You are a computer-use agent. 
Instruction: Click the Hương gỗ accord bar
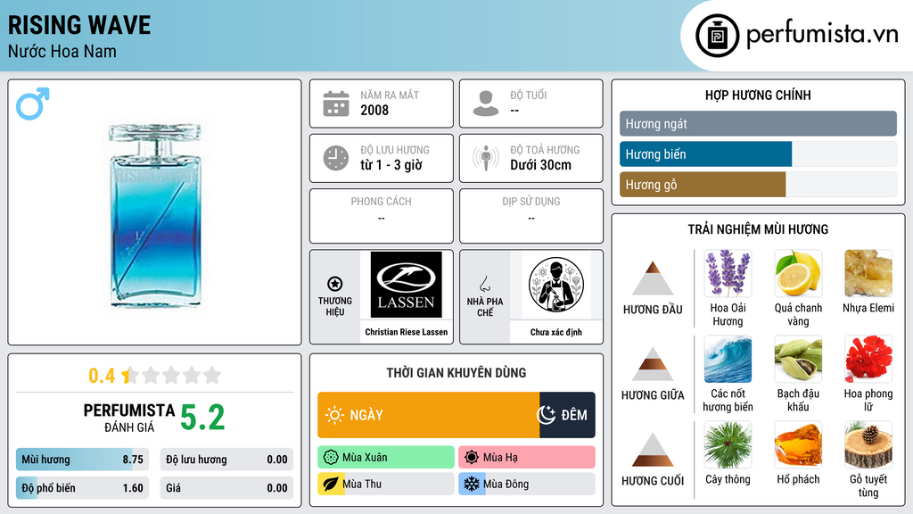[758, 184]
